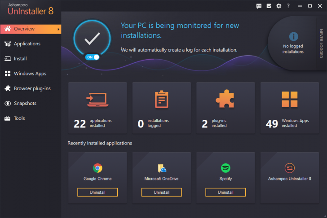The width and height of the screenshot is (327, 218).
Task: Click the Ashampoo UnInstaller 8 card label
Action: click(289, 179)
